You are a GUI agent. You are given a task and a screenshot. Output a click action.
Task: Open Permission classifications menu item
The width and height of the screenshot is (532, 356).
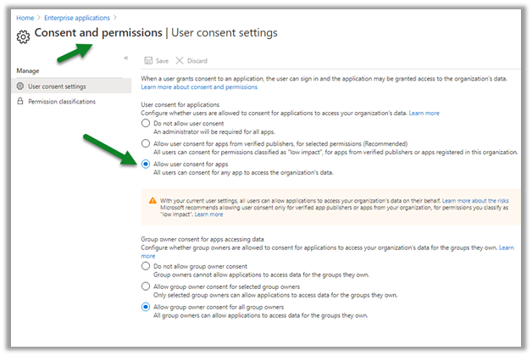coord(62,102)
